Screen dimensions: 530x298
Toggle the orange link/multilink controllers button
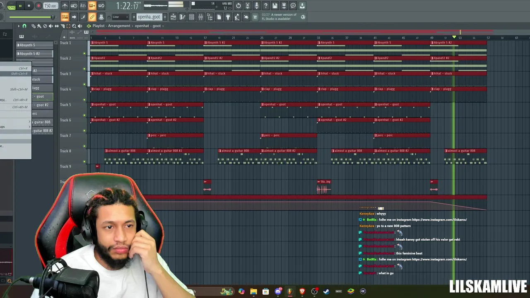pyautogui.click(x=92, y=17)
